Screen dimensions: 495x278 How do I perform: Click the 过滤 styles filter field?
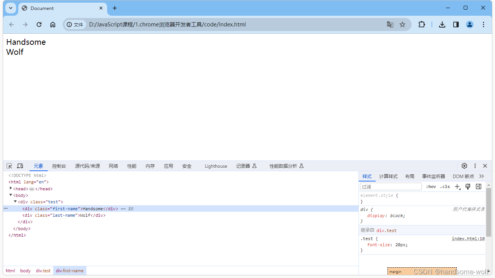(x=391, y=186)
